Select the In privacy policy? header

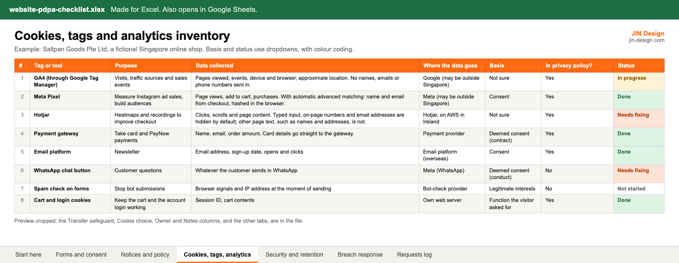577,66
